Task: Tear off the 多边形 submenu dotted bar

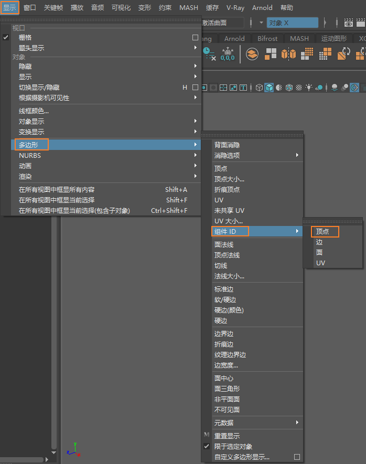Action: (x=252, y=135)
